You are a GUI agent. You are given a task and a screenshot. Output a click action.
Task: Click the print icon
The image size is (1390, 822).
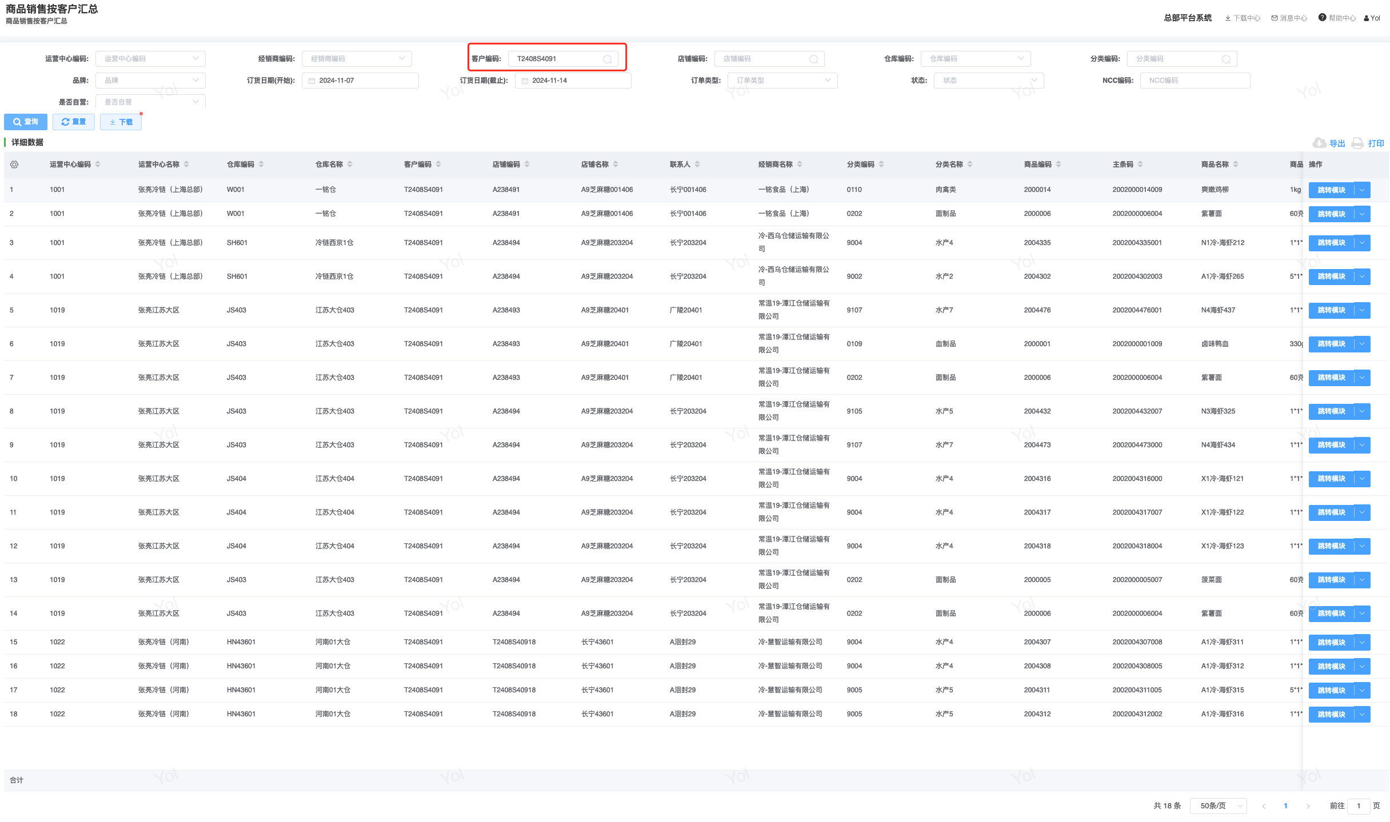coord(1357,143)
